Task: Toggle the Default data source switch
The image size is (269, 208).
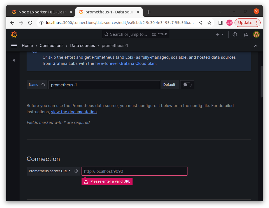Action: (187, 85)
